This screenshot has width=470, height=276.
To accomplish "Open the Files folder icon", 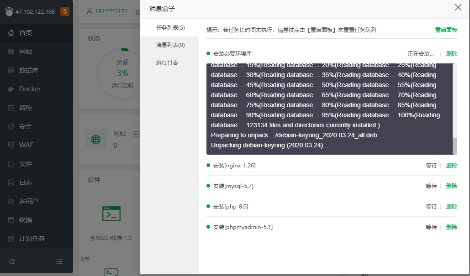I will [11, 164].
